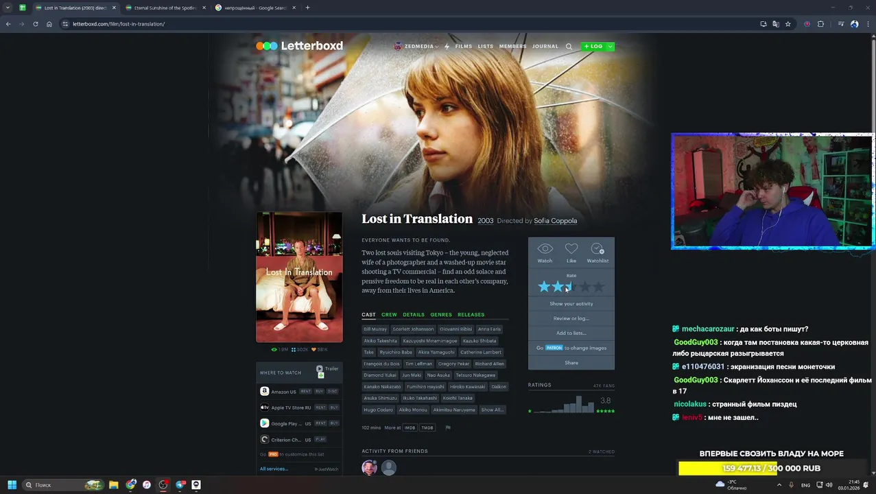This screenshot has width=876, height=494.
Task: Expand cast list with Show All...
Action: [x=493, y=410]
